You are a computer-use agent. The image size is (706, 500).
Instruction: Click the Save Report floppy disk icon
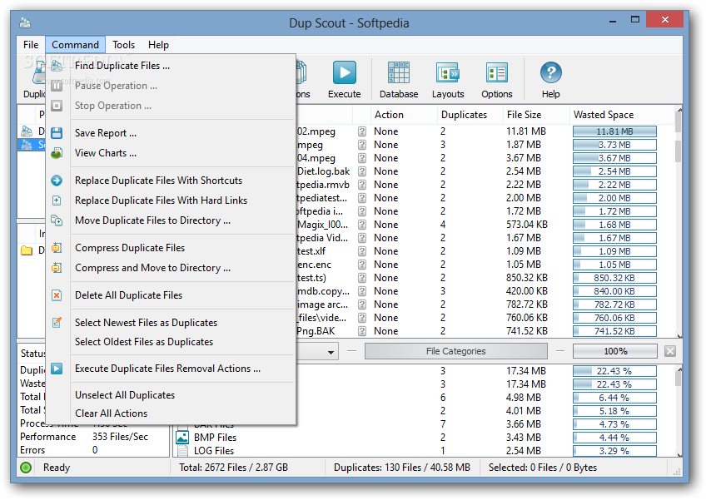click(x=57, y=133)
